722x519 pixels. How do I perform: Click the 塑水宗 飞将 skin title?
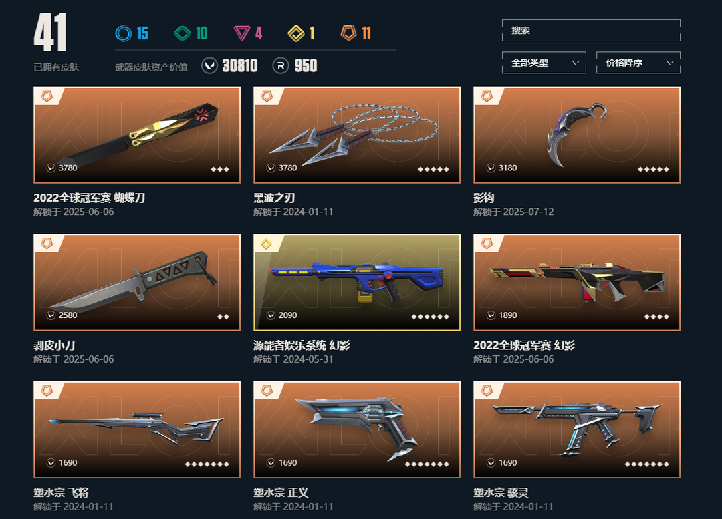[61, 493]
